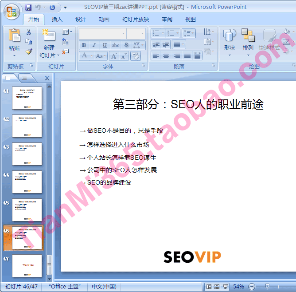Click the New Slide icon
The height and width of the screenshot is (292, 296).
point(49,36)
